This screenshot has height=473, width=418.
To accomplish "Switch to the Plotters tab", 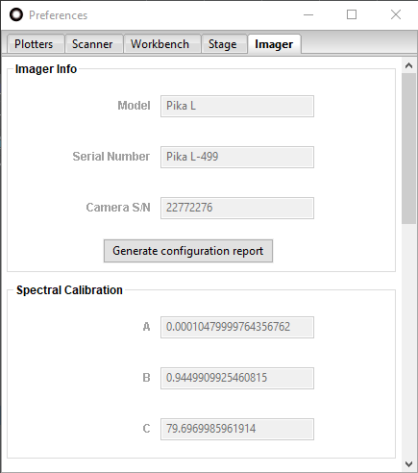I will coord(34,44).
